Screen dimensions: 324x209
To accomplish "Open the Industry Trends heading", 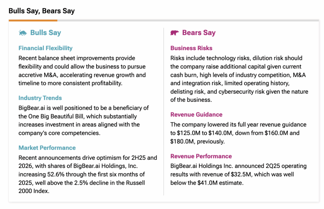I will pyautogui.click(x=40, y=98).
